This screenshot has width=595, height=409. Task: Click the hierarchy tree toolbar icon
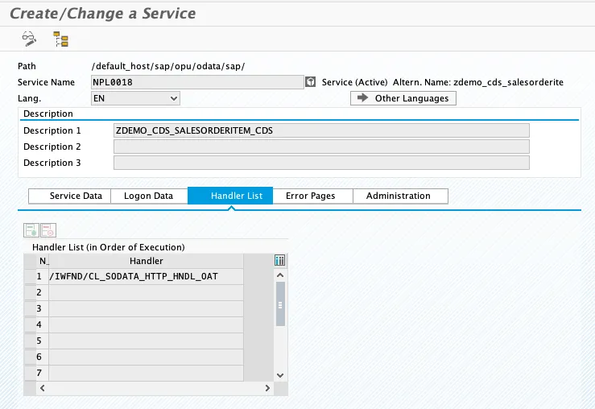(60, 38)
